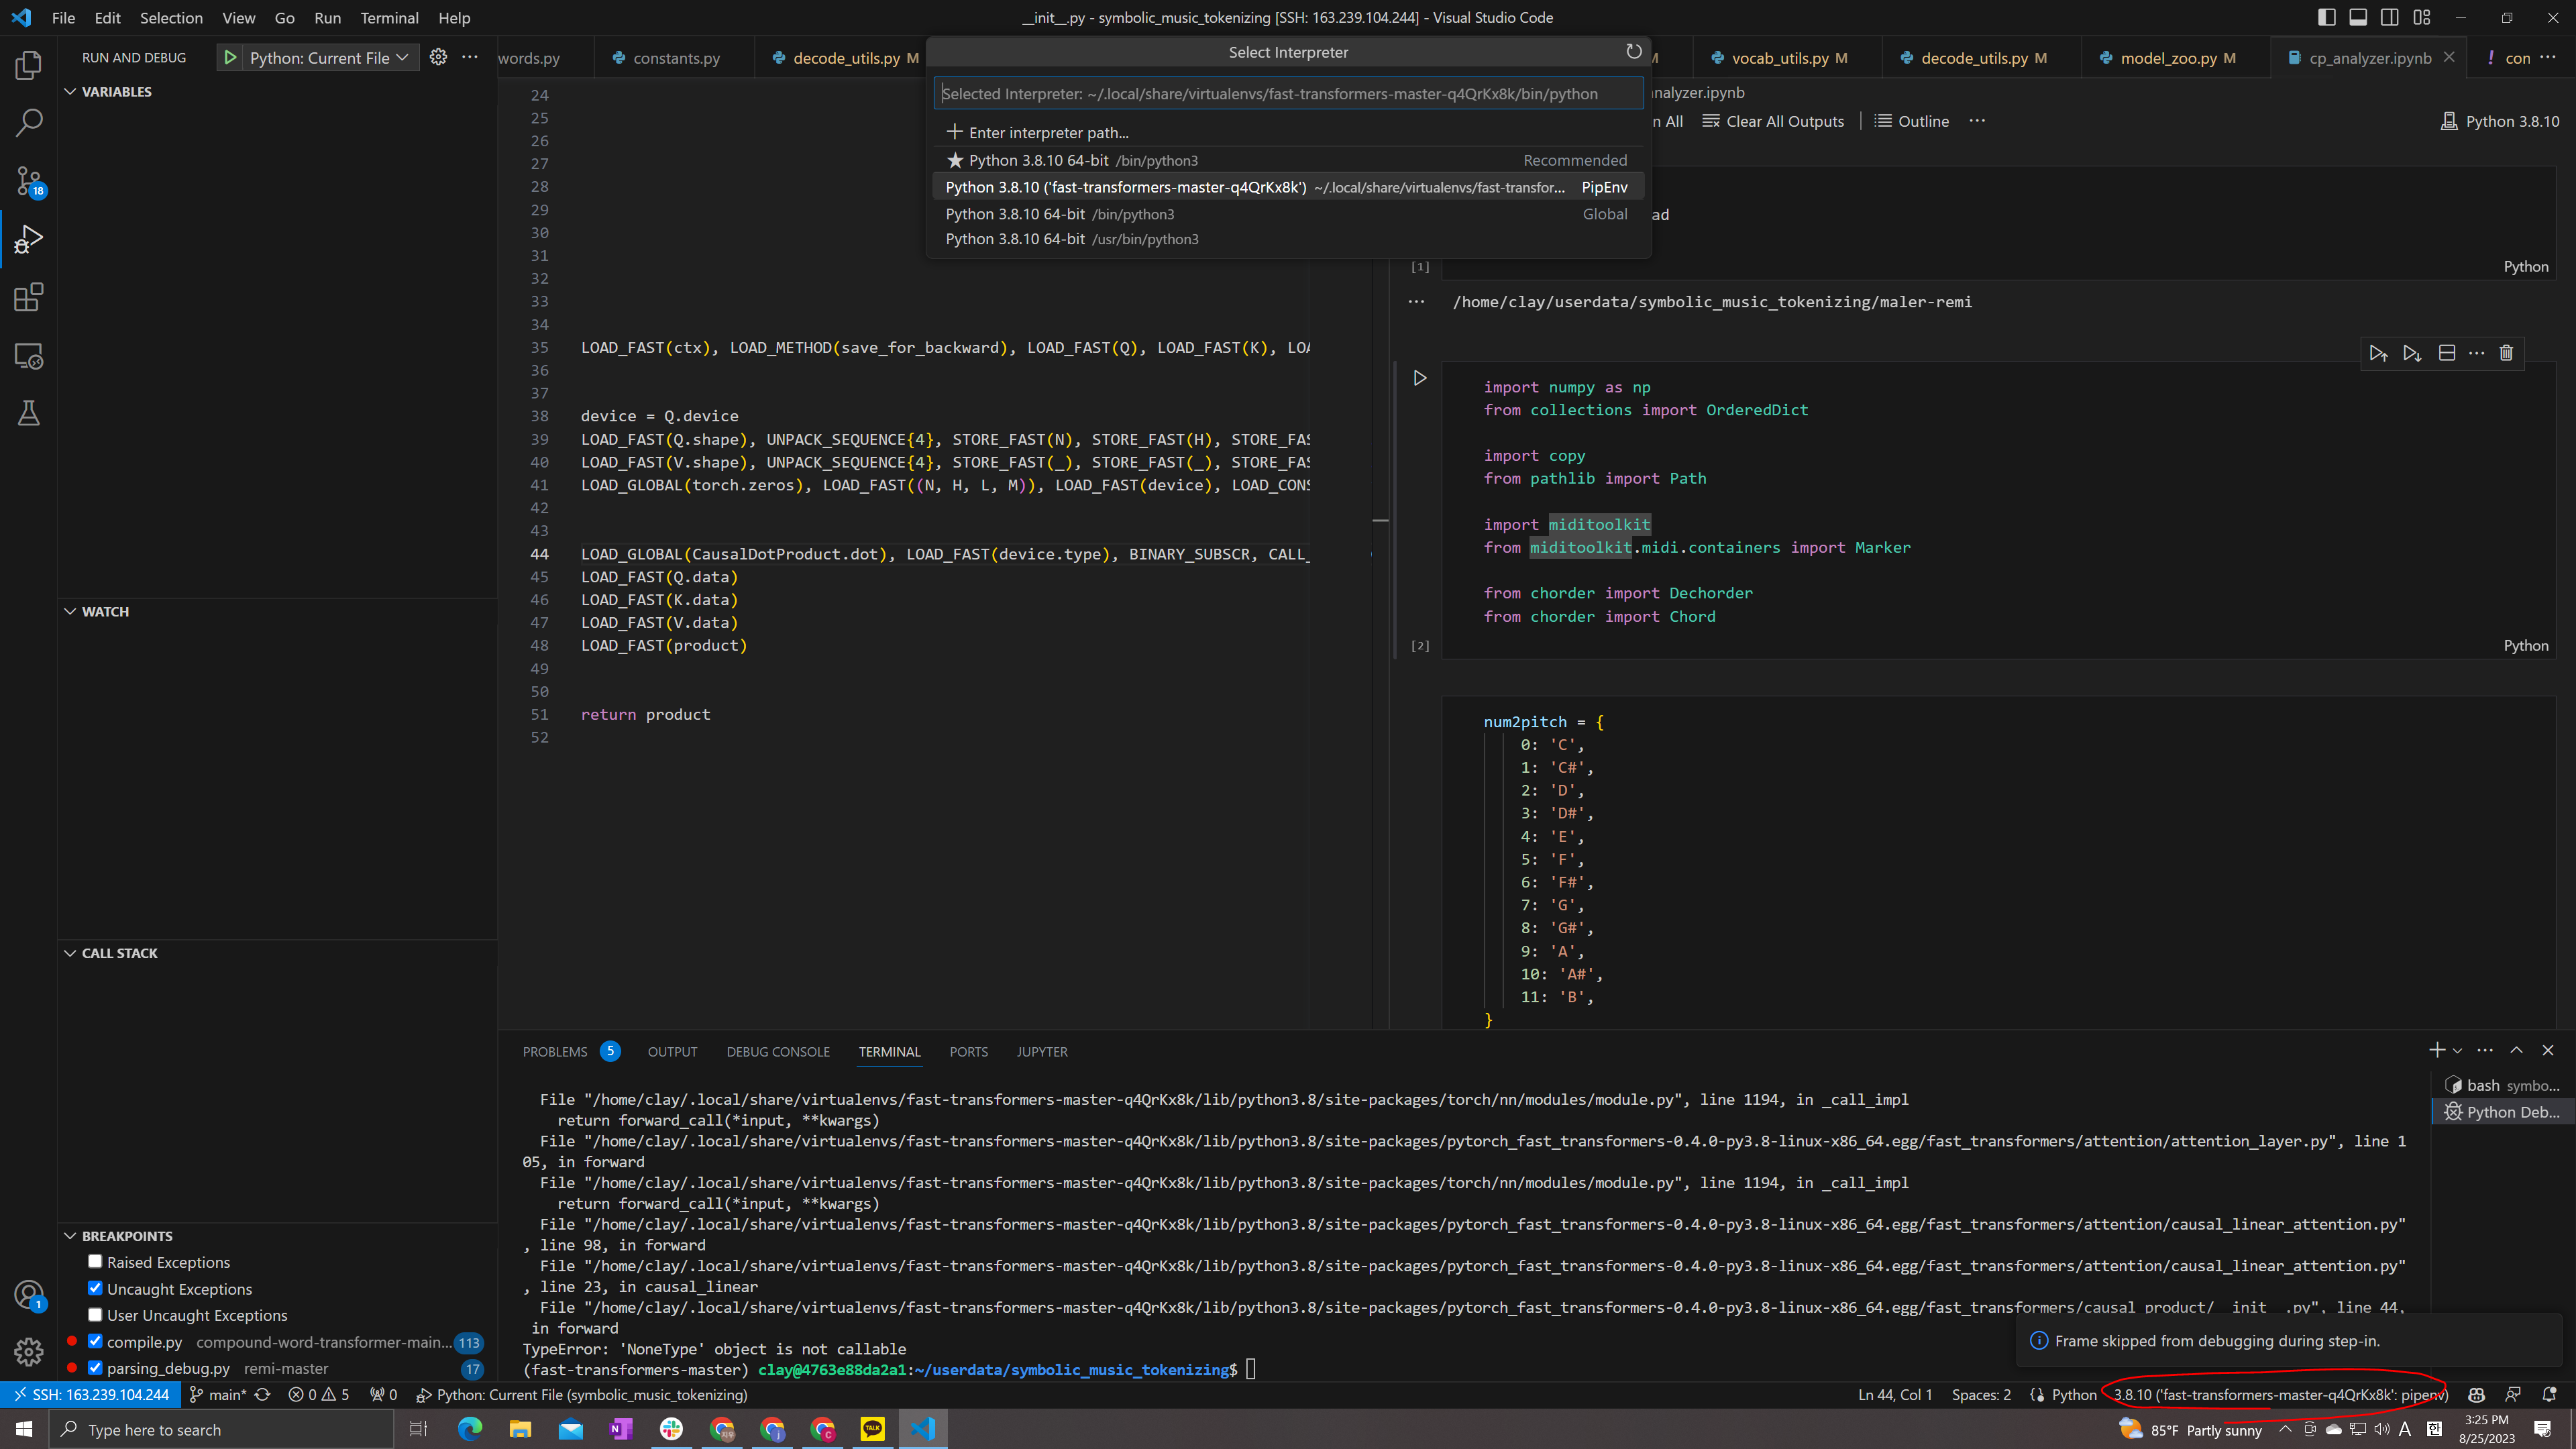
Task: Delete the selected notebook cell
Action: (x=2506, y=352)
